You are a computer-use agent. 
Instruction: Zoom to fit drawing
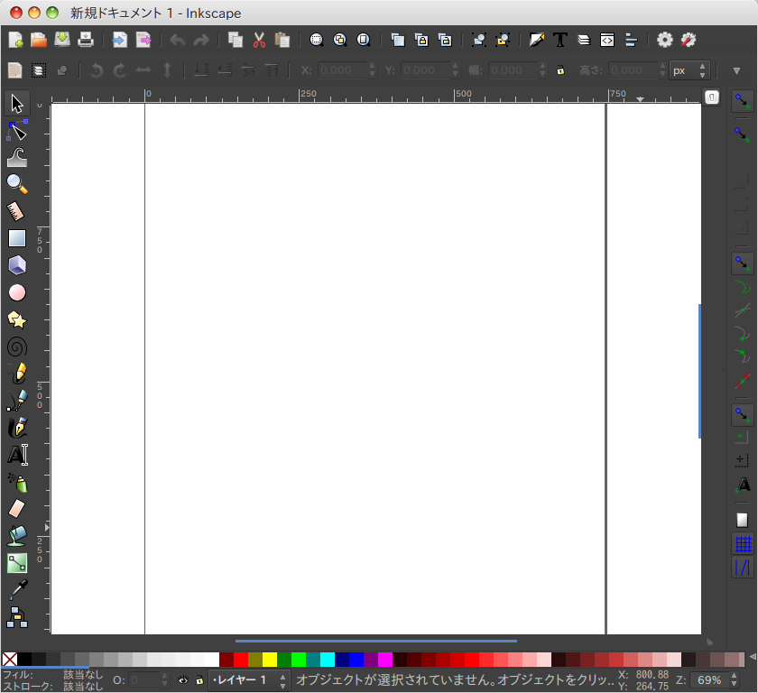coord(340,40)
